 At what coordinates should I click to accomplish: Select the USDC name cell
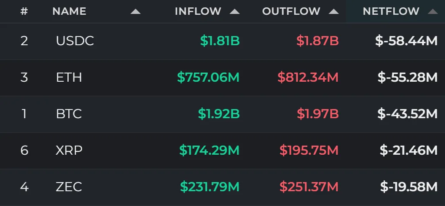click(x=75, y=41)
